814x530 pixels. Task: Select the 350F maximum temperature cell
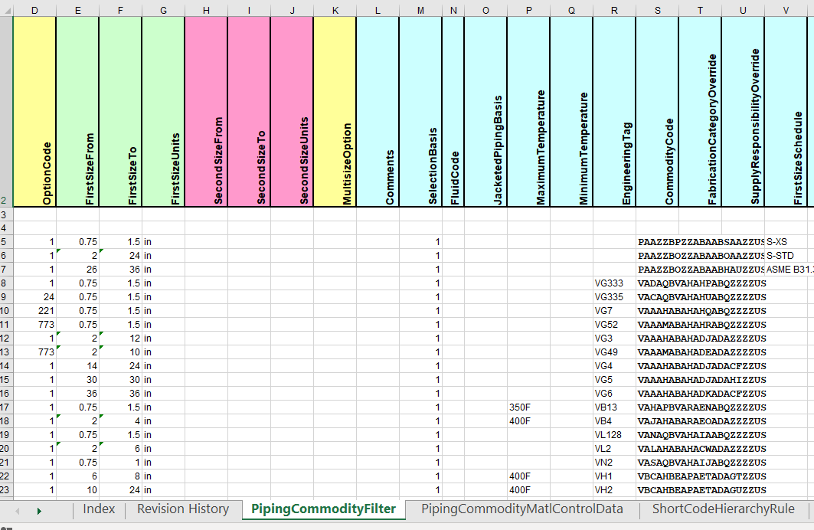click(x=528, y=407)
